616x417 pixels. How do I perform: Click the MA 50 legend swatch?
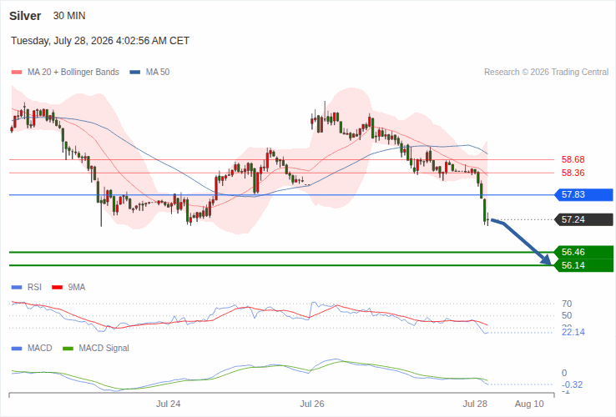(x=134, y=73)
